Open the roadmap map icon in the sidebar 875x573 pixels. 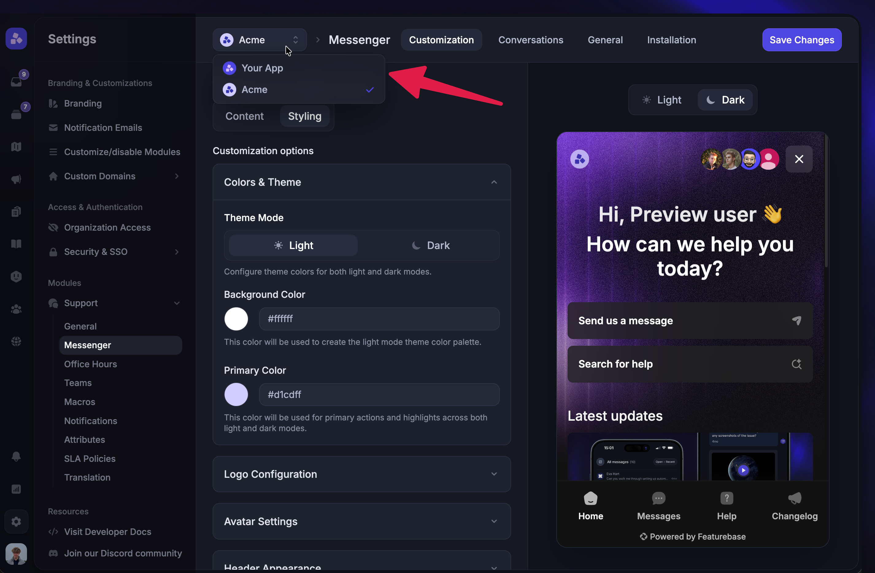16,146
